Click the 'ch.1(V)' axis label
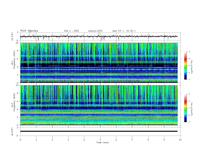203x157 pixels. pyautogui.click(x=12, y=36)
